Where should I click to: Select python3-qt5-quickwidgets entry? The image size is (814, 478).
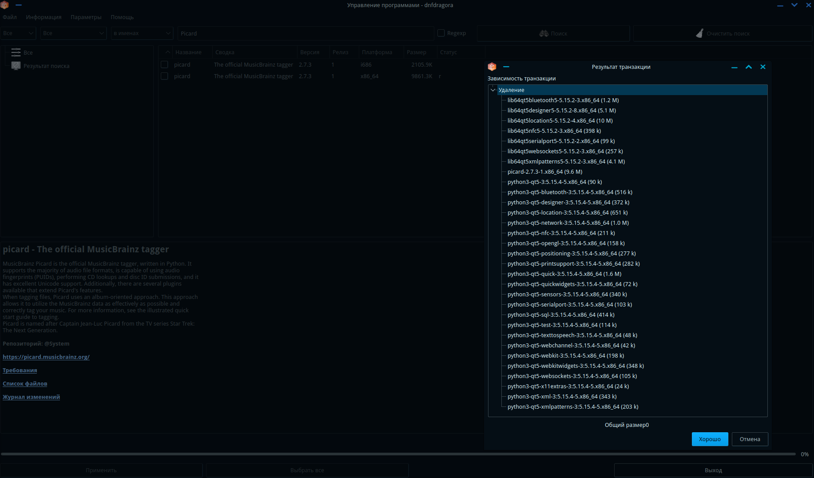point(572,284)
